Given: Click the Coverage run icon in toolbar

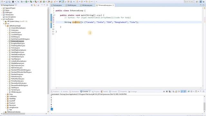Looking at the screenshot, I should pyautogui.click(x=31, y=2).
